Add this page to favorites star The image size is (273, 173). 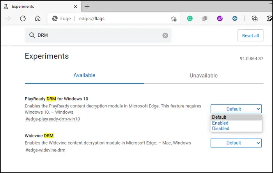pos(174,18)
